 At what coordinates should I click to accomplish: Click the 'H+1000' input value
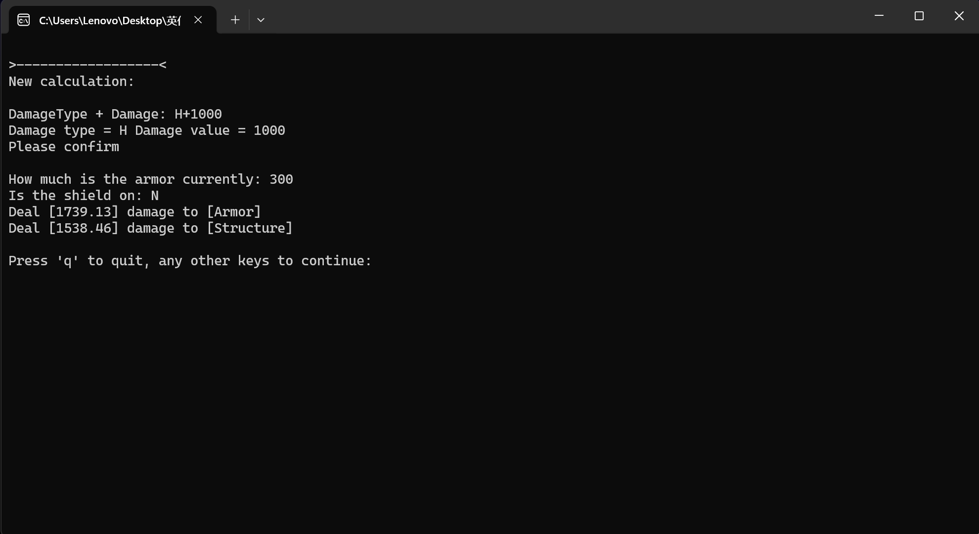[x=198, y=114]
